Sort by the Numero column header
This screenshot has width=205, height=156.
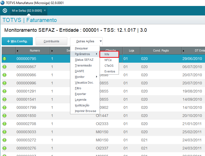[35, 50]
